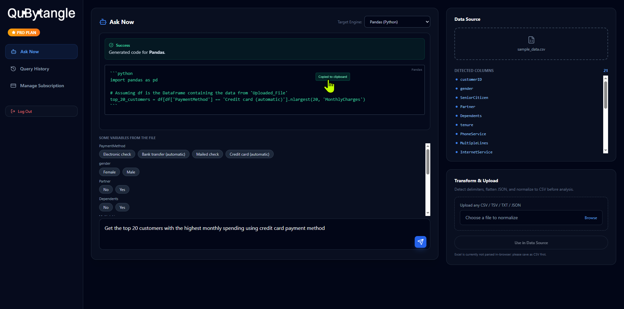Select the Dependents No chip

106,207
